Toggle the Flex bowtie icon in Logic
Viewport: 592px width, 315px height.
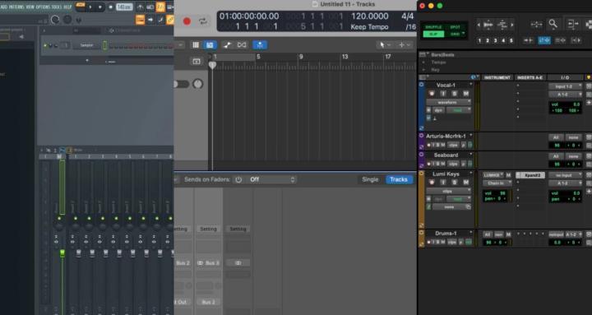pos(242,45)
